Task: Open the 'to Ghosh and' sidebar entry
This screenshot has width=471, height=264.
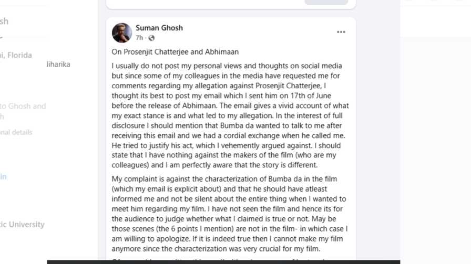Action: pyautogui.click(x=23, y=106)
